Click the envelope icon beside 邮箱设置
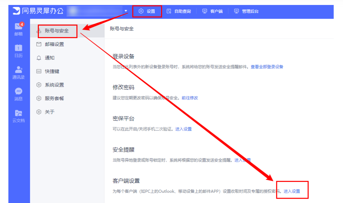The image size is (343, 203). [x=39, y=44]
